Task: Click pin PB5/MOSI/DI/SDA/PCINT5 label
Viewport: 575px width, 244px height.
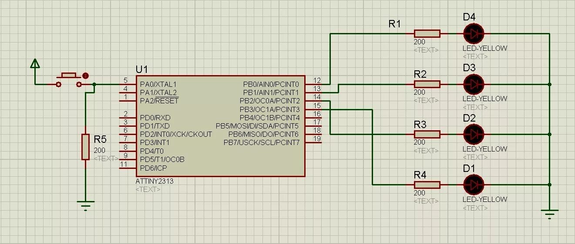Action: [258, 126]
